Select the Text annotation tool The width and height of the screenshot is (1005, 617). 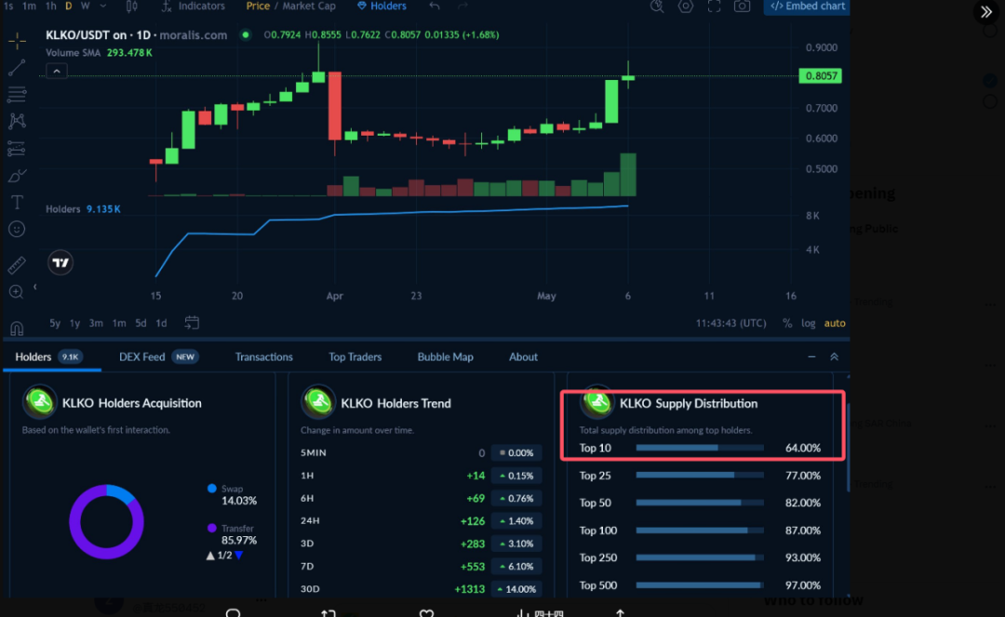pyautogui.click(x=17, y=203)
